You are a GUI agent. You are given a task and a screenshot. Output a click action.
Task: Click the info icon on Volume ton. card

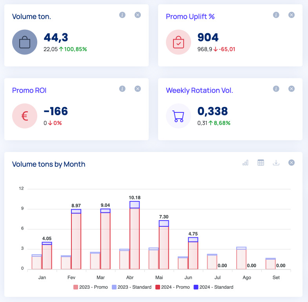click(122, 15)
